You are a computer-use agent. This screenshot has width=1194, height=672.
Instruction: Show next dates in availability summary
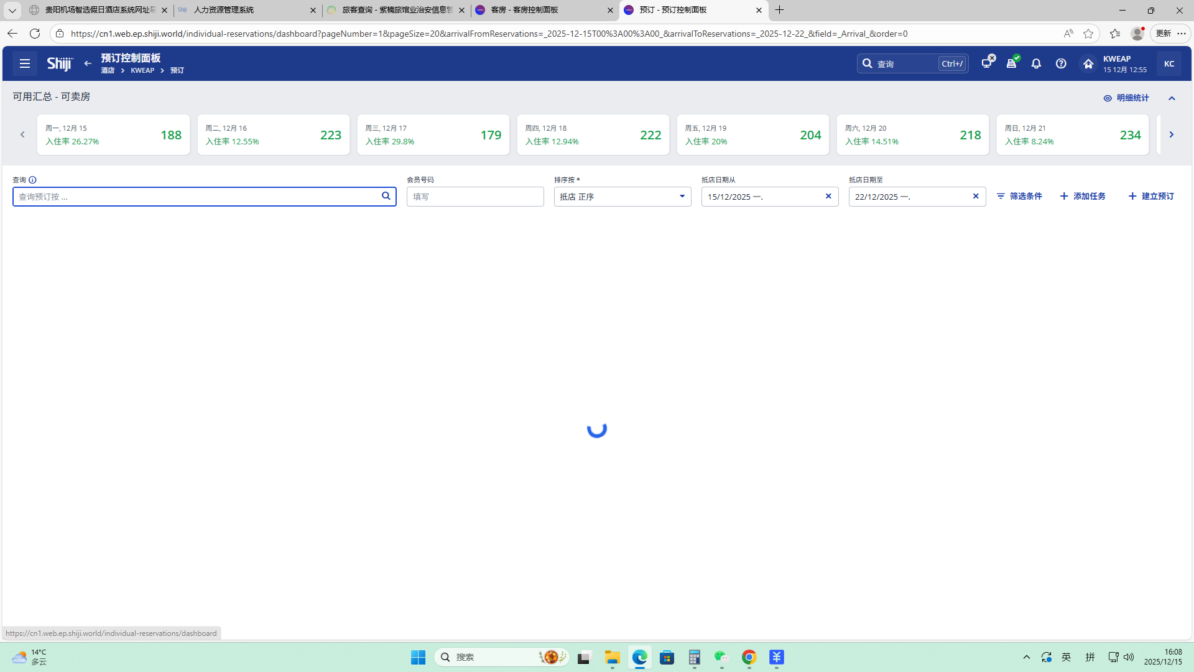point(1171,134)
